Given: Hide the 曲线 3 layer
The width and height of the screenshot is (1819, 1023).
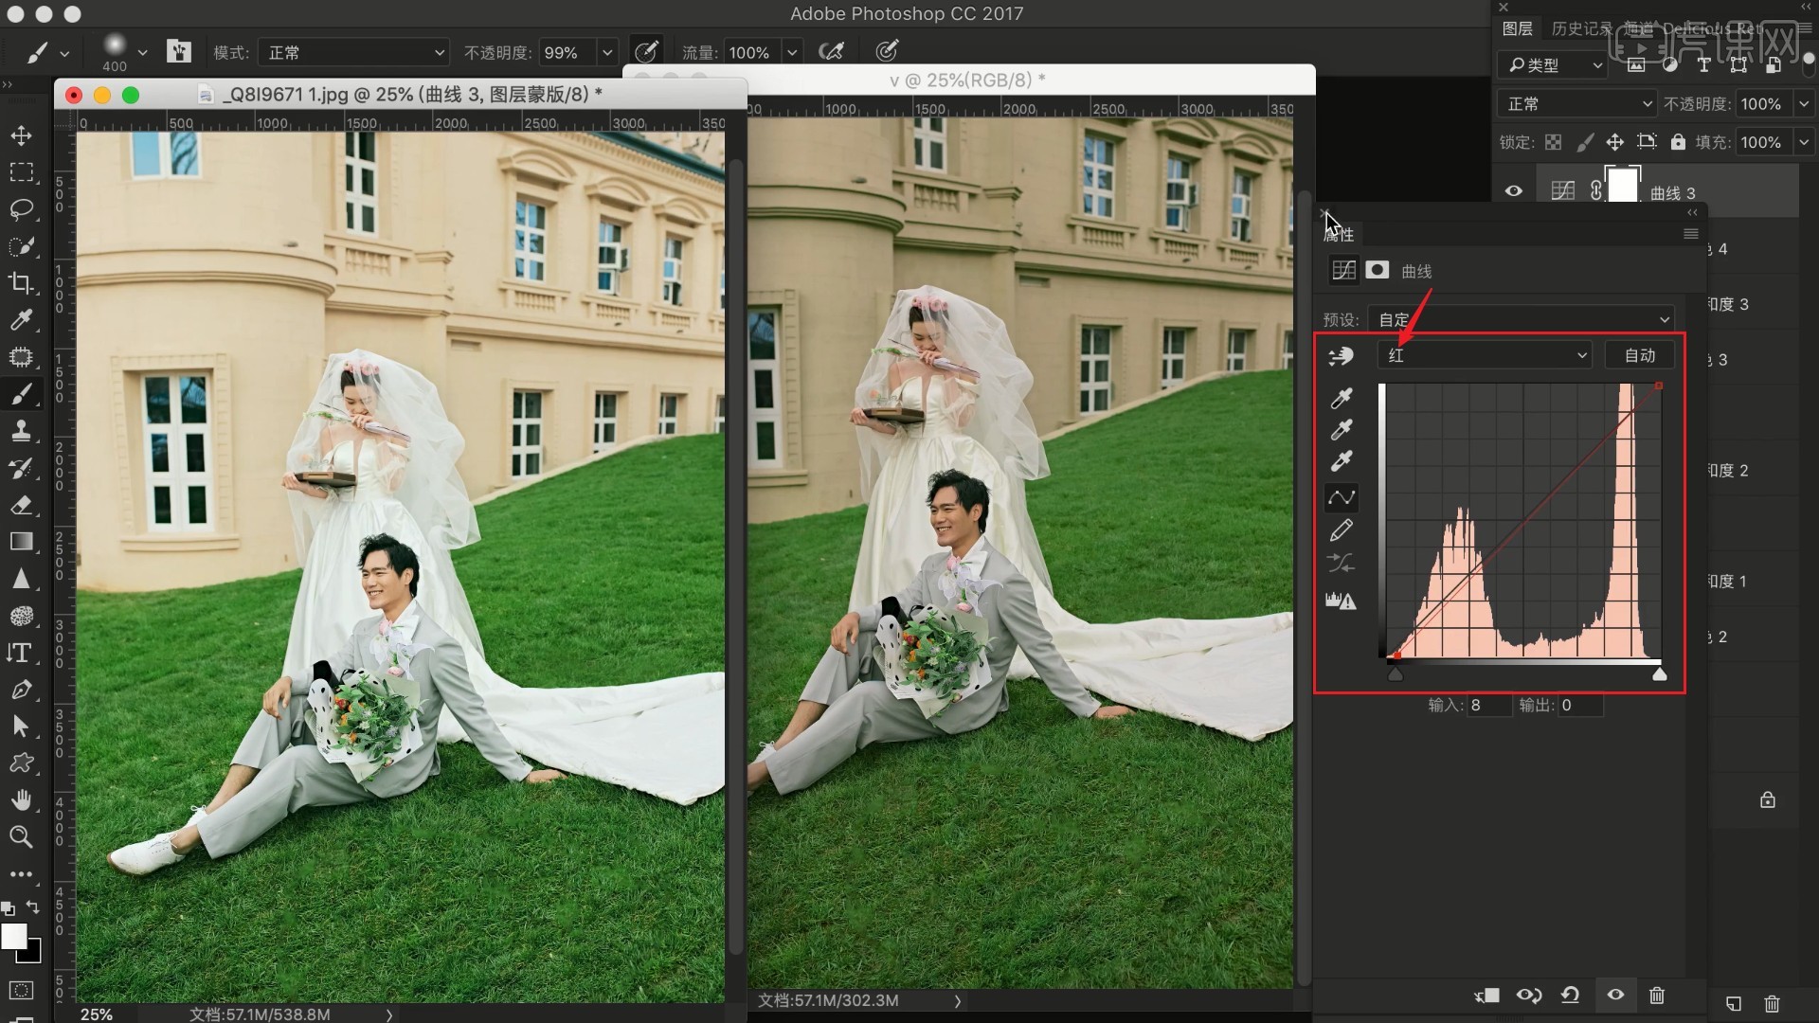Looking at the screenshot, I should 1514,191.
